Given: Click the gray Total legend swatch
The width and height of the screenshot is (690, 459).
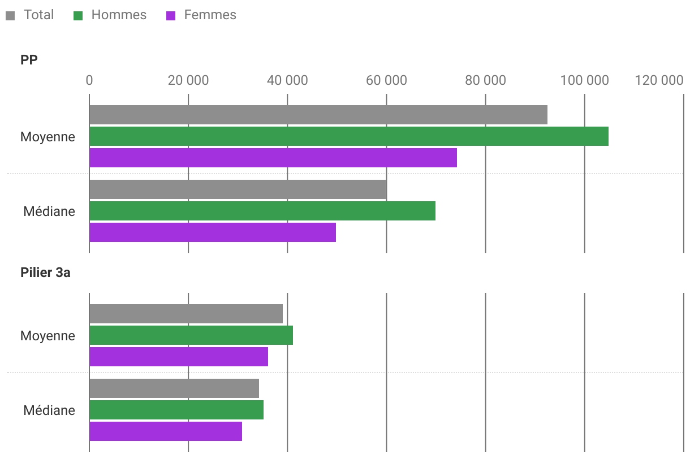Looking at the screenshot, I should tap(10, 16).
